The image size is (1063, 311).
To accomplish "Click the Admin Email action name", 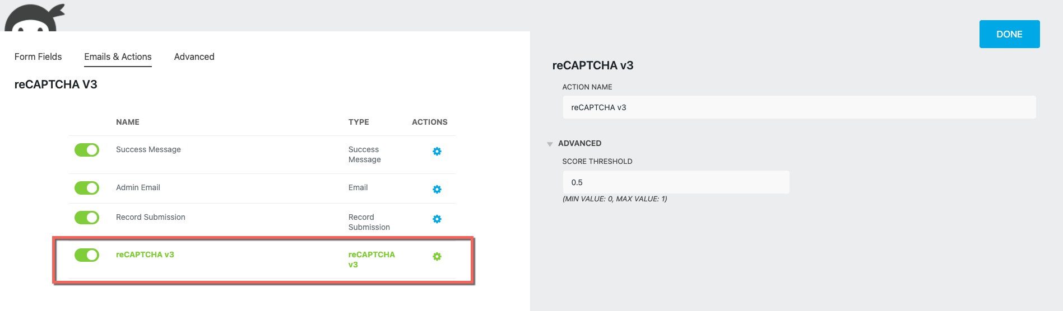I will [x=138, y=187].
